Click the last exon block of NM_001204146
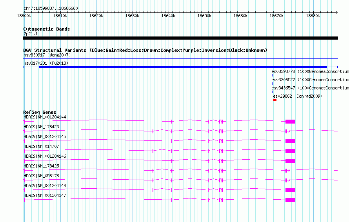Viewport: 349px width, 222px height. [x=290, y=161]
